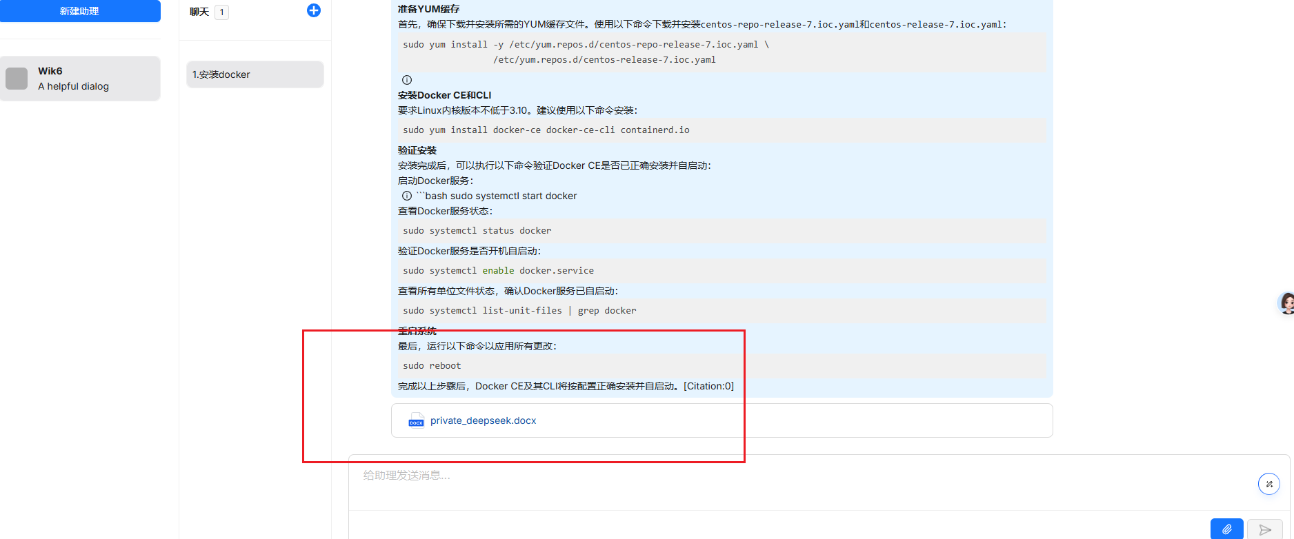The image size is (1294, 539).
Task: Click the sudo systemctl enable docker.service code
Action: 721,271
